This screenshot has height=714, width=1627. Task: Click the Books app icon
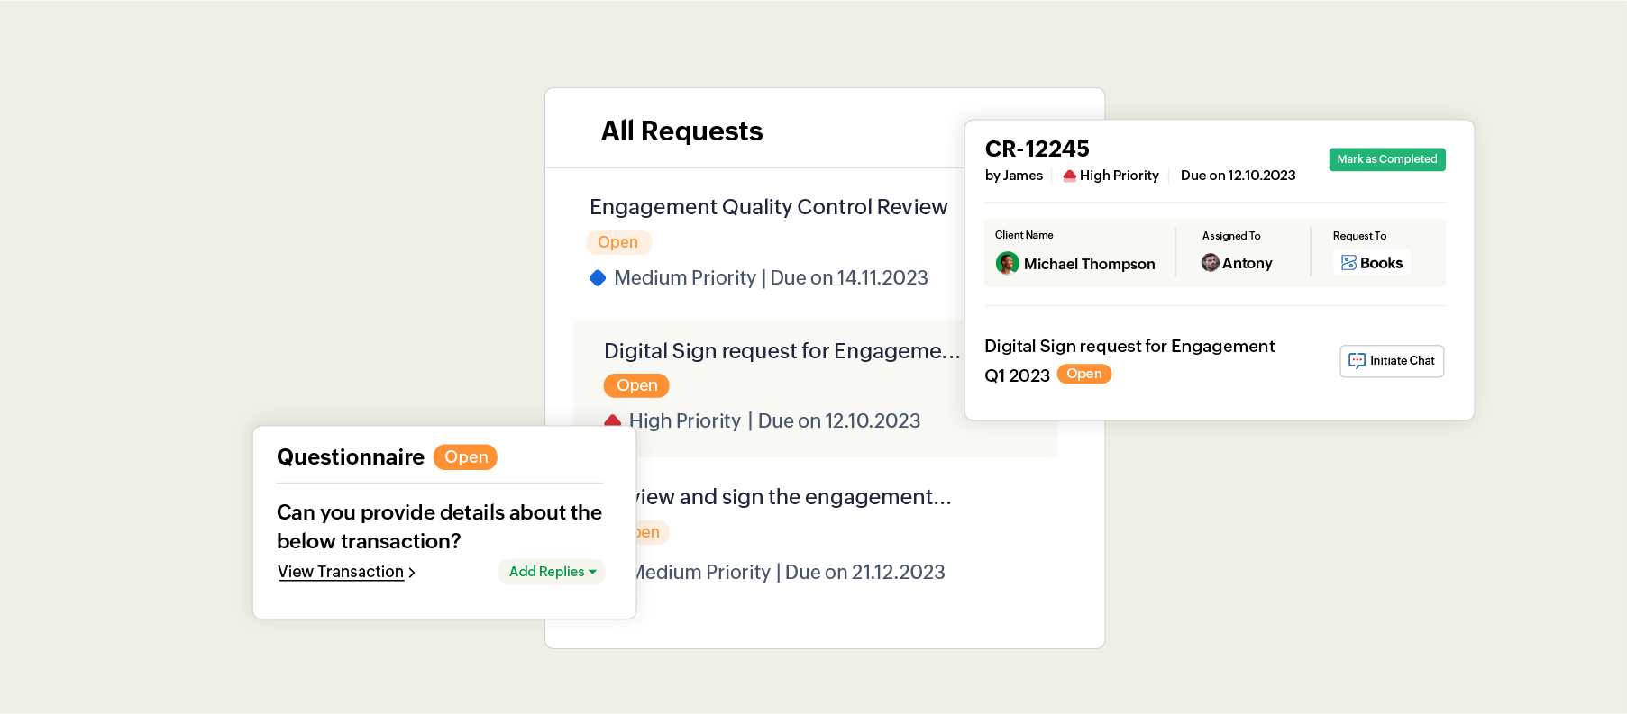(x=1348, y=263)
